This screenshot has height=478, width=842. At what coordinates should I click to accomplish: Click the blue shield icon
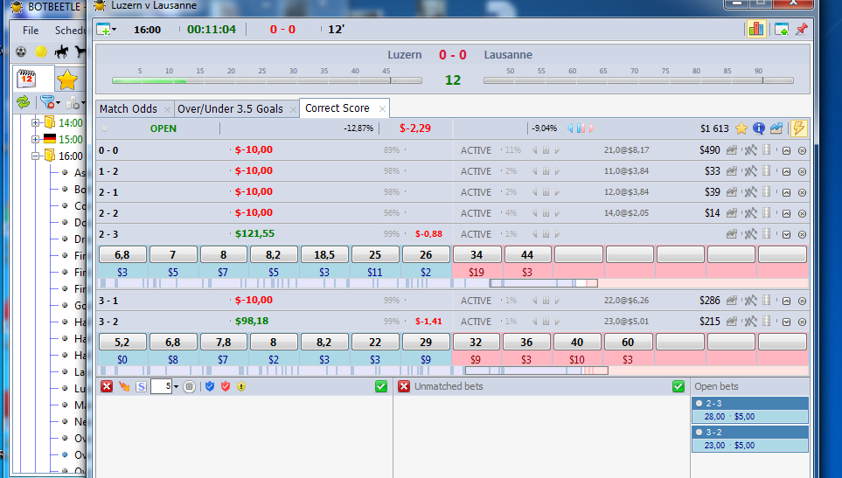[x=210, y=386]
